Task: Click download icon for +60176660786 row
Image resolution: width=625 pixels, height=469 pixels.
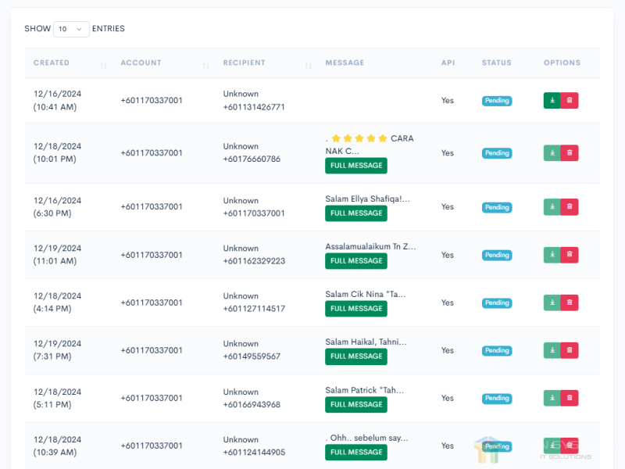Action: pos(552,153)
